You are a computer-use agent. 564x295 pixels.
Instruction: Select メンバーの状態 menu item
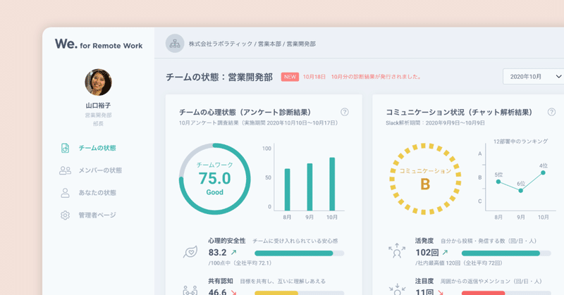point(100,170)
